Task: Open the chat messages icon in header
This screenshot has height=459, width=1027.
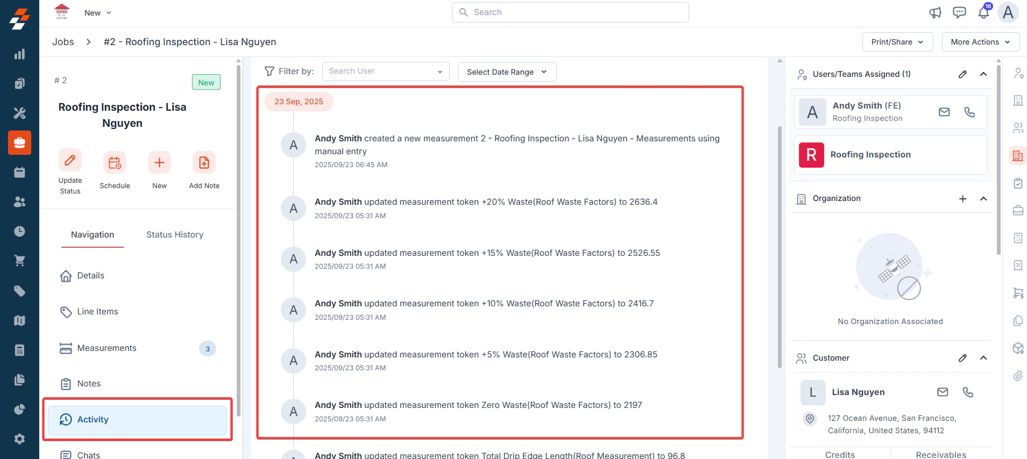Action: 959,12
